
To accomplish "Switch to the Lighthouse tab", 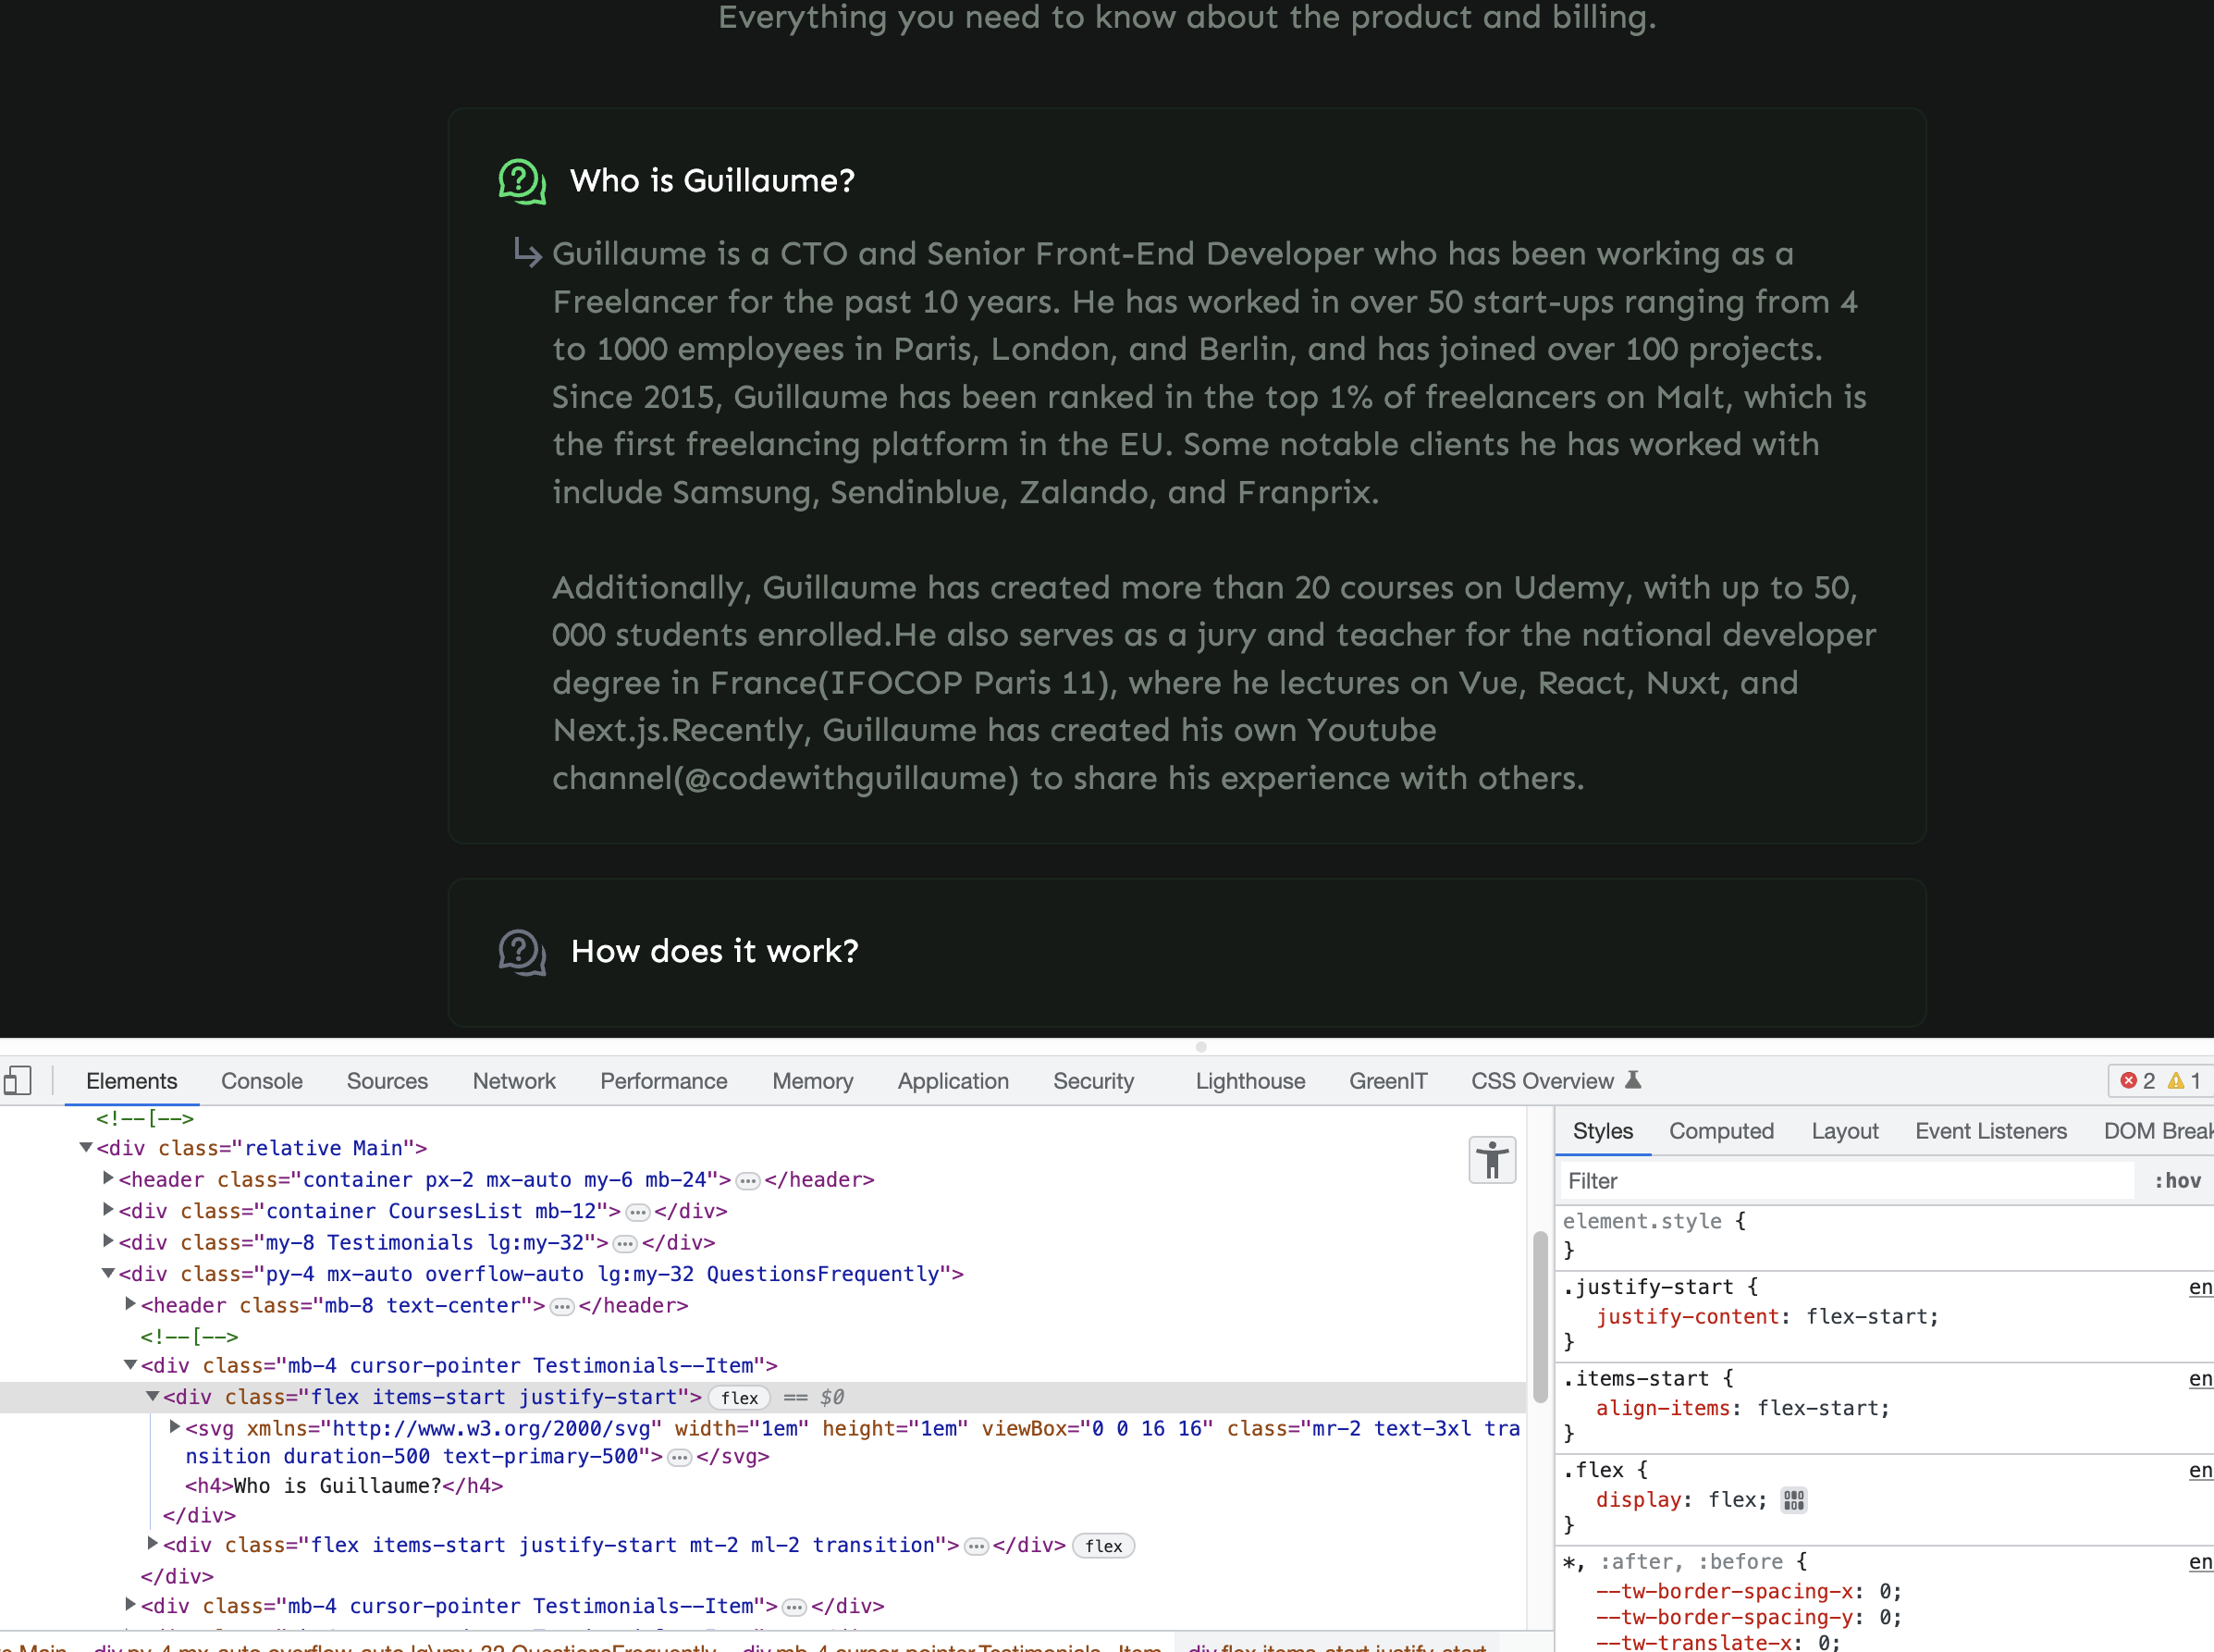I will click(x=1250, y=1081).
